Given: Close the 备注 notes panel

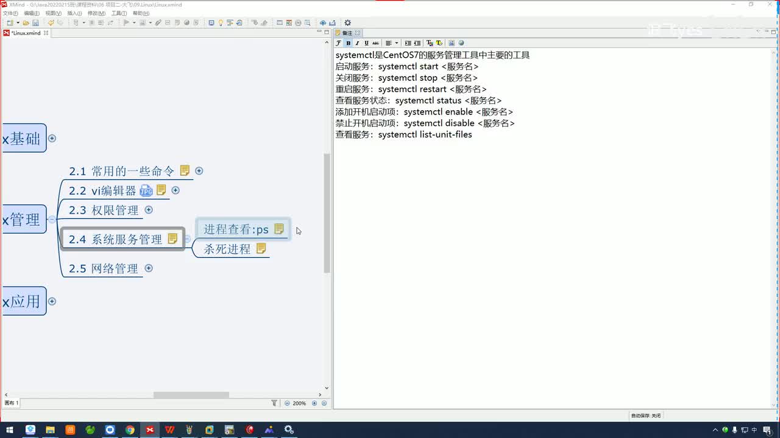Looking at the screenshot, I should [358, 33].
